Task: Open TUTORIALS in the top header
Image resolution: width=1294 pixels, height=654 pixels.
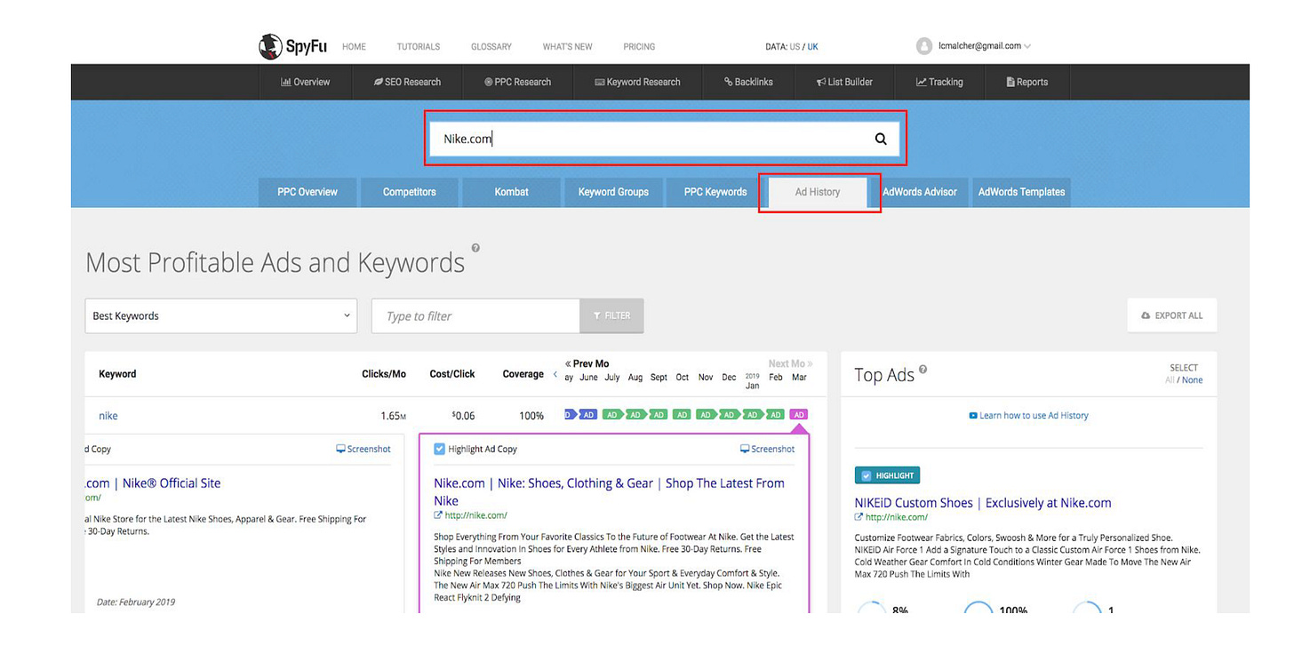Action: click(419, 47)
